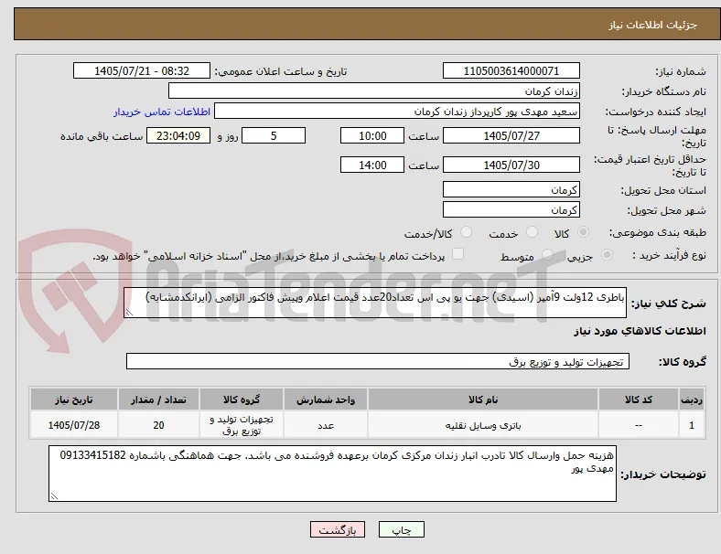
Task: Click the تاریخ نیاز column header
Action: [x=74, y=400]
